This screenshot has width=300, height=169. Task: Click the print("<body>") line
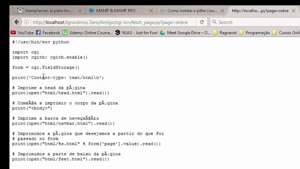pos(32,108)
